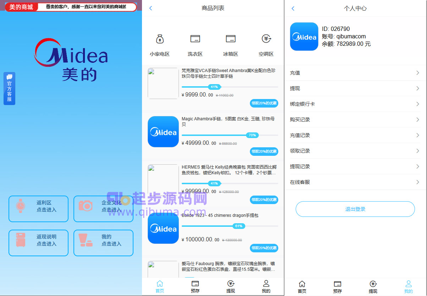Claim 领取20%的优惠 on ¥49999.00 item
This screenshot has width=427, height=296.
point(264,152)
